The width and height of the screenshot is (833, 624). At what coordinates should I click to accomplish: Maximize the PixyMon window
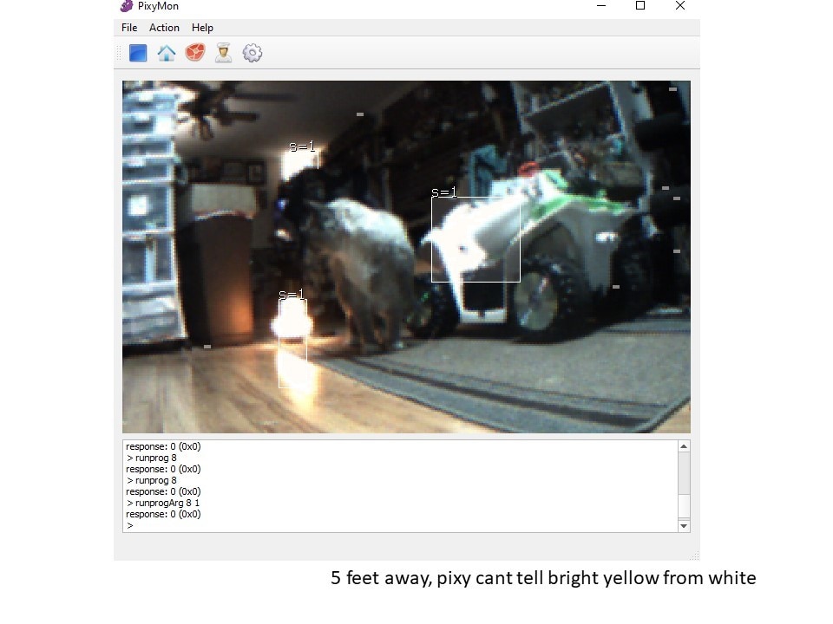(x=640, y=6)
